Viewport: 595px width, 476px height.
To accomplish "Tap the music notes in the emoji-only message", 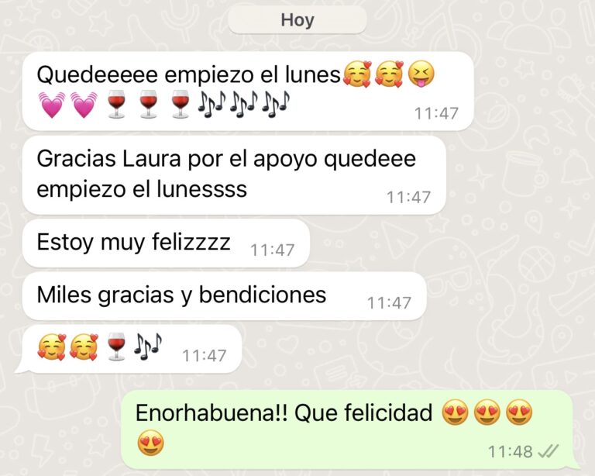I will 149,347.
